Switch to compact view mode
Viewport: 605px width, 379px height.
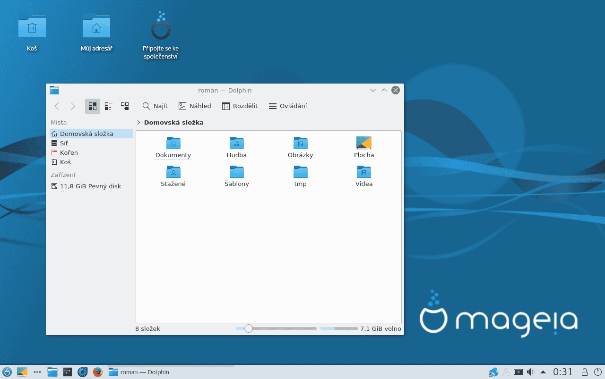(109, 106)
